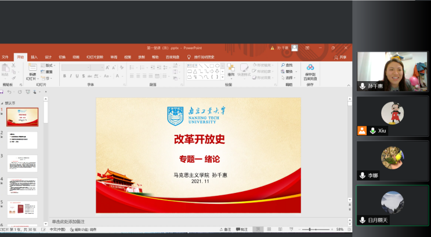
Task: Toggle Italic formatting button
Action: click(71, 76)
